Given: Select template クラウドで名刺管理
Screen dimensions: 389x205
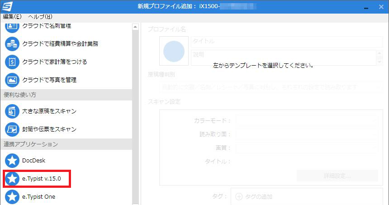Looking at the screenshot, I should pyautogui.click(x=47, y=26).
